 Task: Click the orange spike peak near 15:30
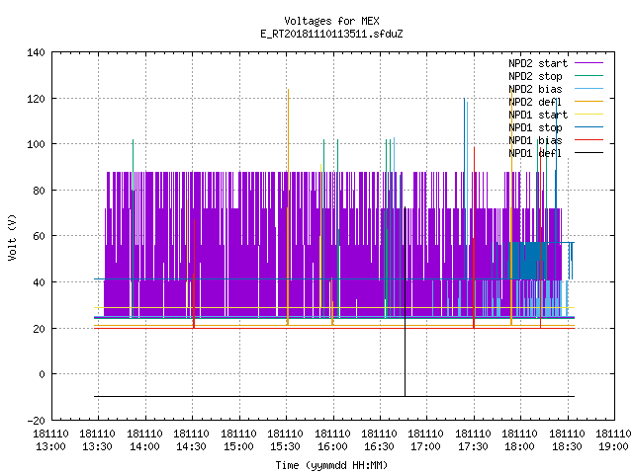(288, 90)
